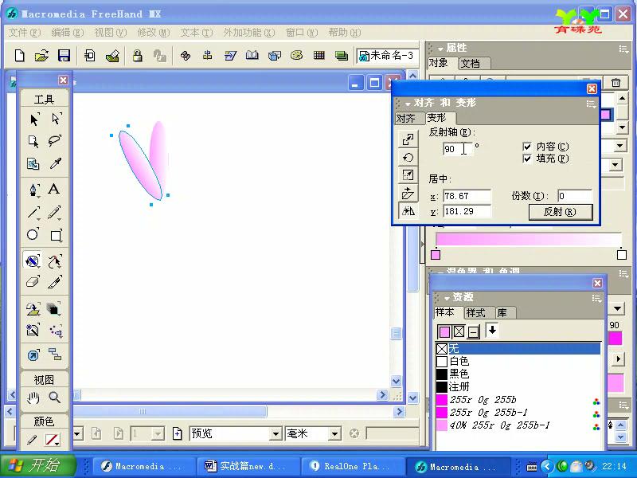Select the 255r 0g 255b swatch
Viewport: 637px width, 478px height.
click(518, 400)
